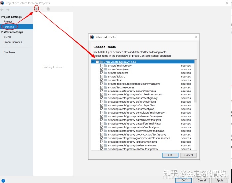Toggle test-fixtures\extmodule\src\main\java checkbox
The image size is (232, 183).
point(102,84)
